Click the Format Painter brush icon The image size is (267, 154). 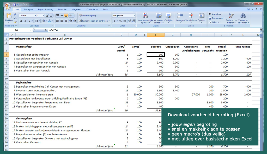click(x=15, y=22)
